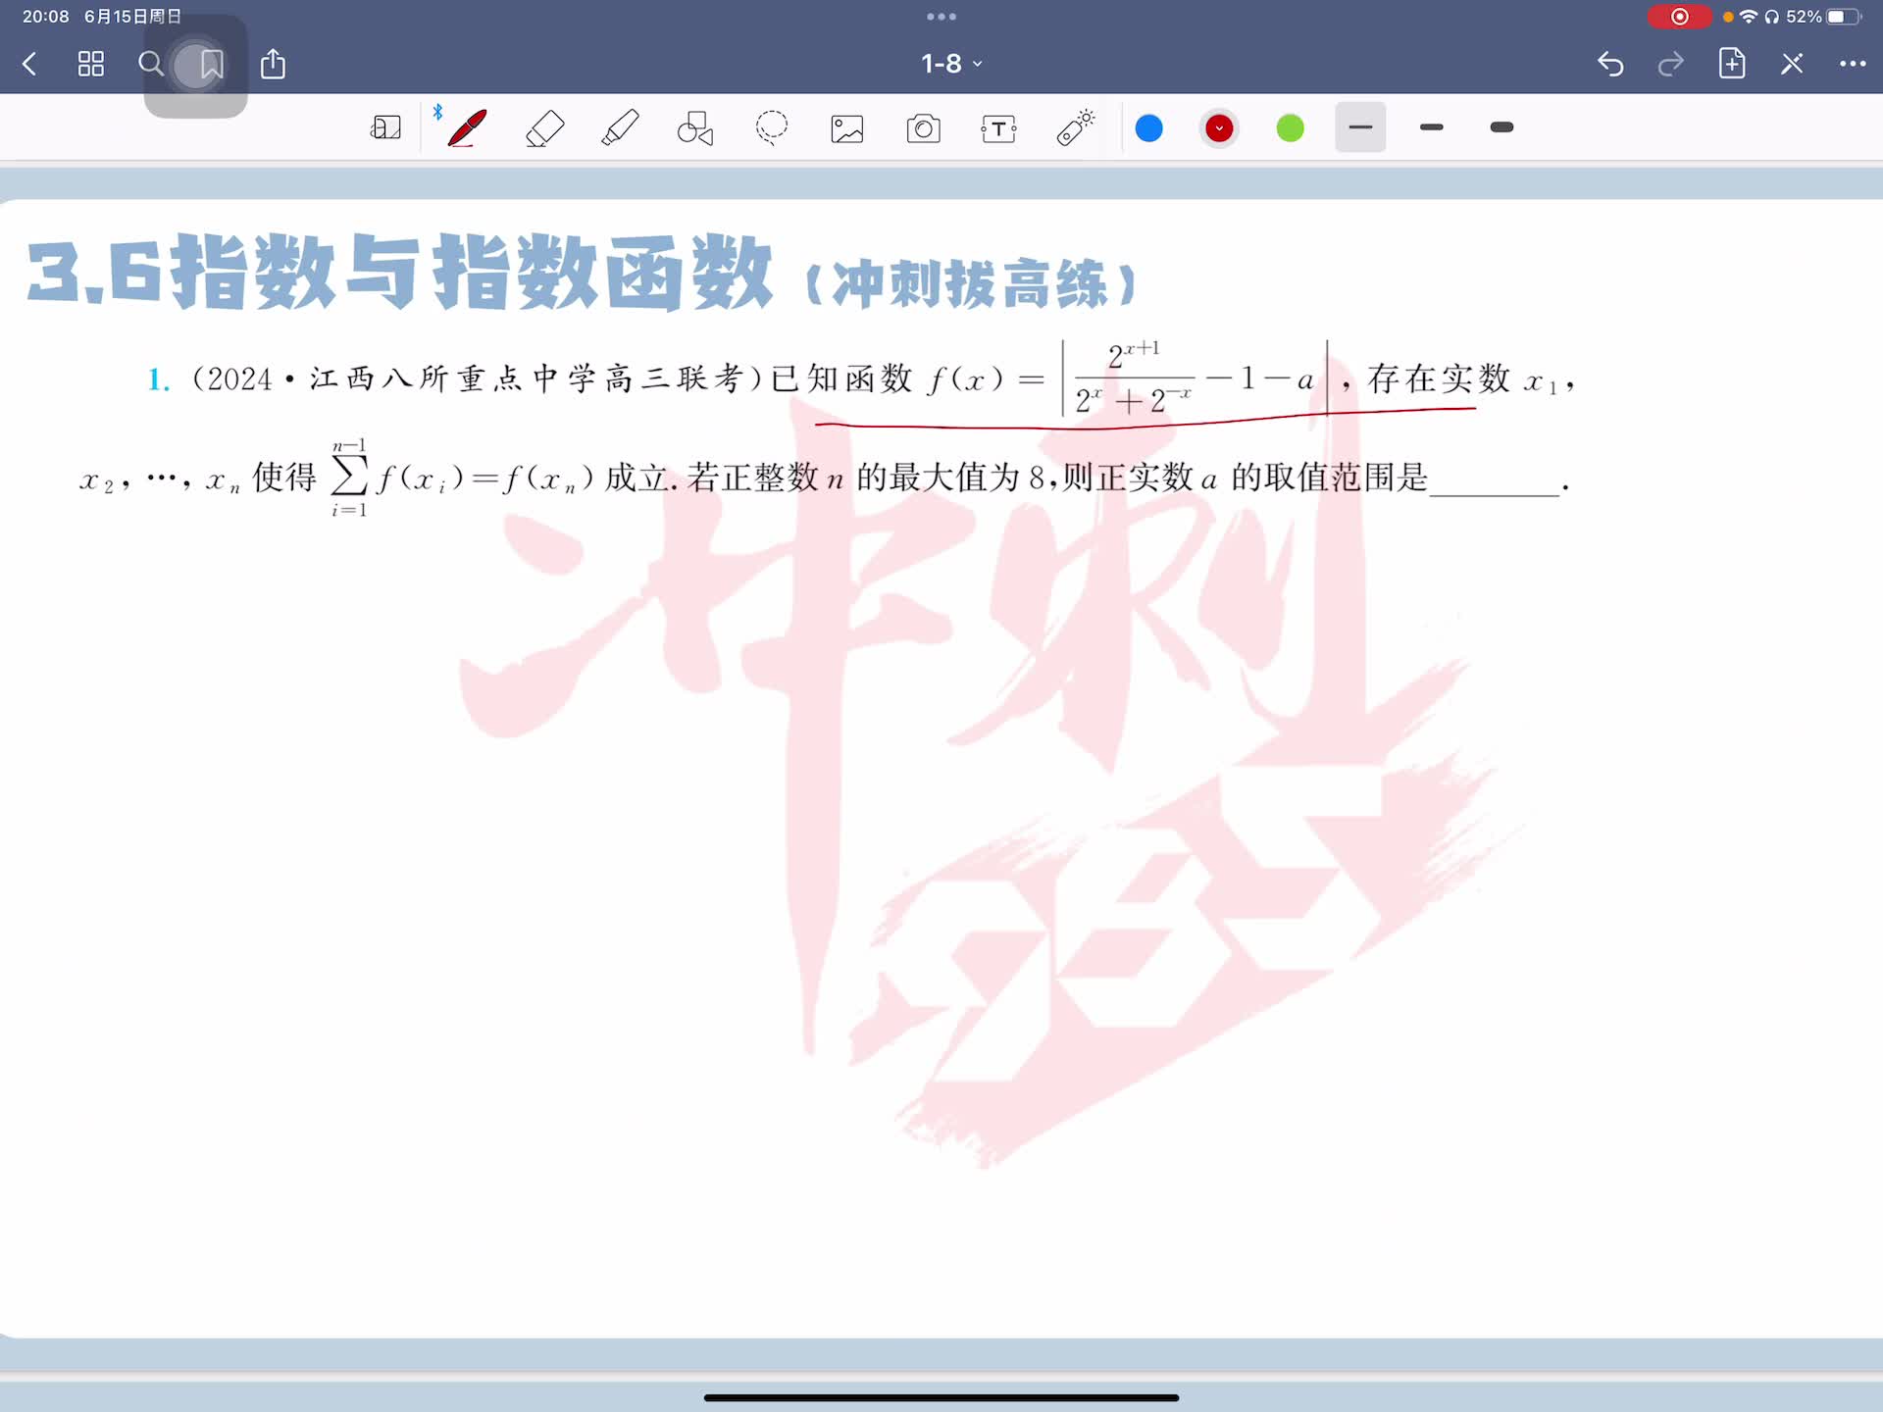Open the red color swatch options

[1219, 128]
